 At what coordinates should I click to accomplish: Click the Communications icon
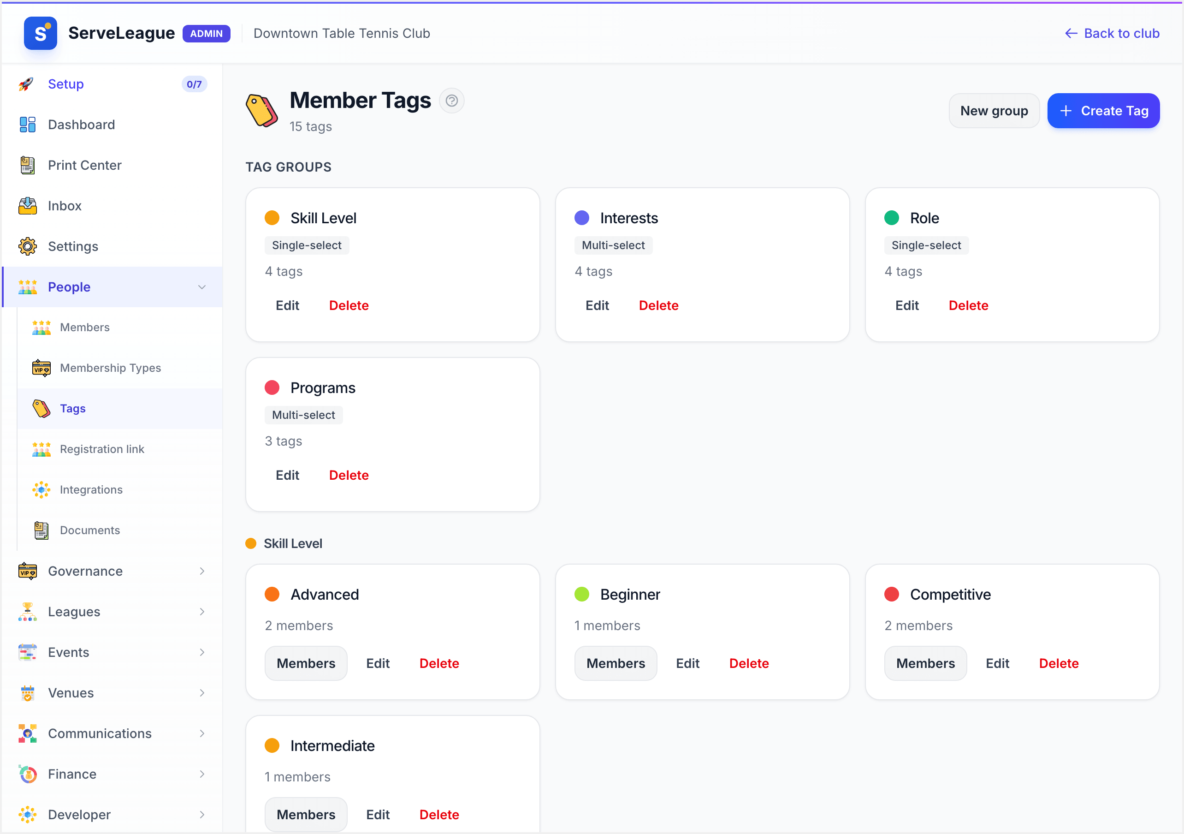(x=27, y=733)
